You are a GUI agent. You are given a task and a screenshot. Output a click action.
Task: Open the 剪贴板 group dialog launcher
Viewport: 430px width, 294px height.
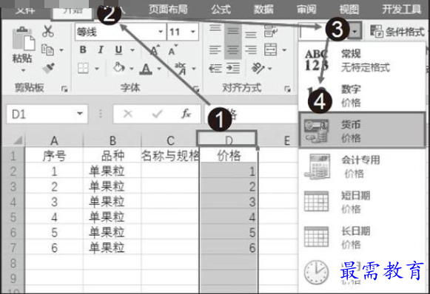pyautogui.click(x=64, y=89)
